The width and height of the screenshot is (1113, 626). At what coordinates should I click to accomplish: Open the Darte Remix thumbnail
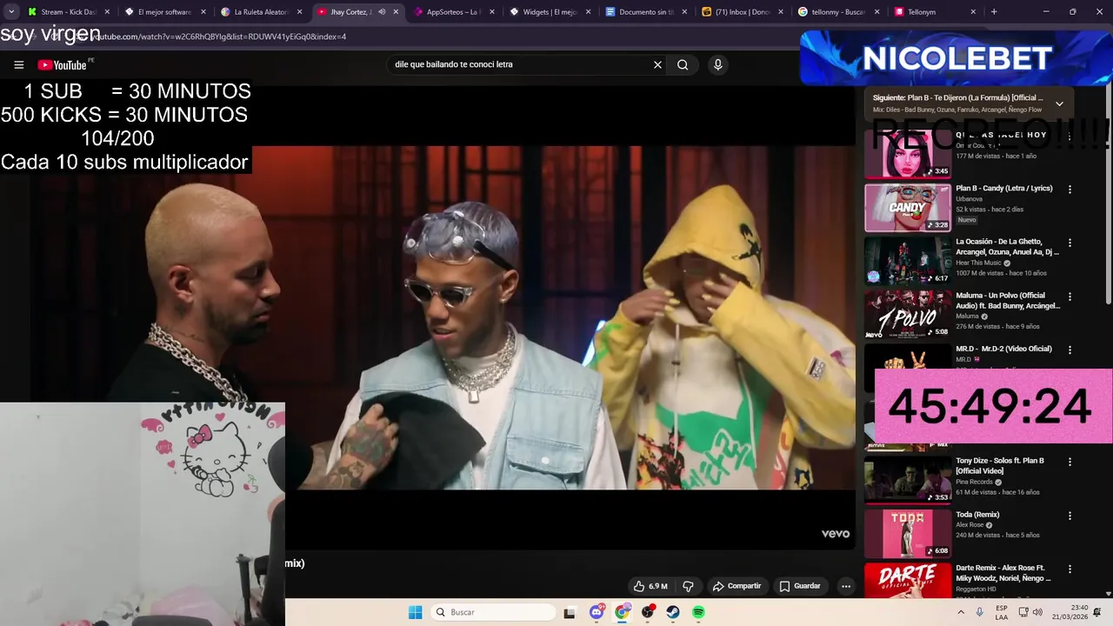coord(908,581)
